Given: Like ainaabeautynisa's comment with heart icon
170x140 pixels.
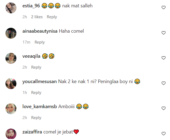Looking at the screenshot, I should [163, 33].
